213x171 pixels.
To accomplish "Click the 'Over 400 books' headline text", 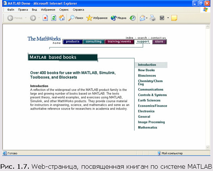I will click(x=73, y=75).
